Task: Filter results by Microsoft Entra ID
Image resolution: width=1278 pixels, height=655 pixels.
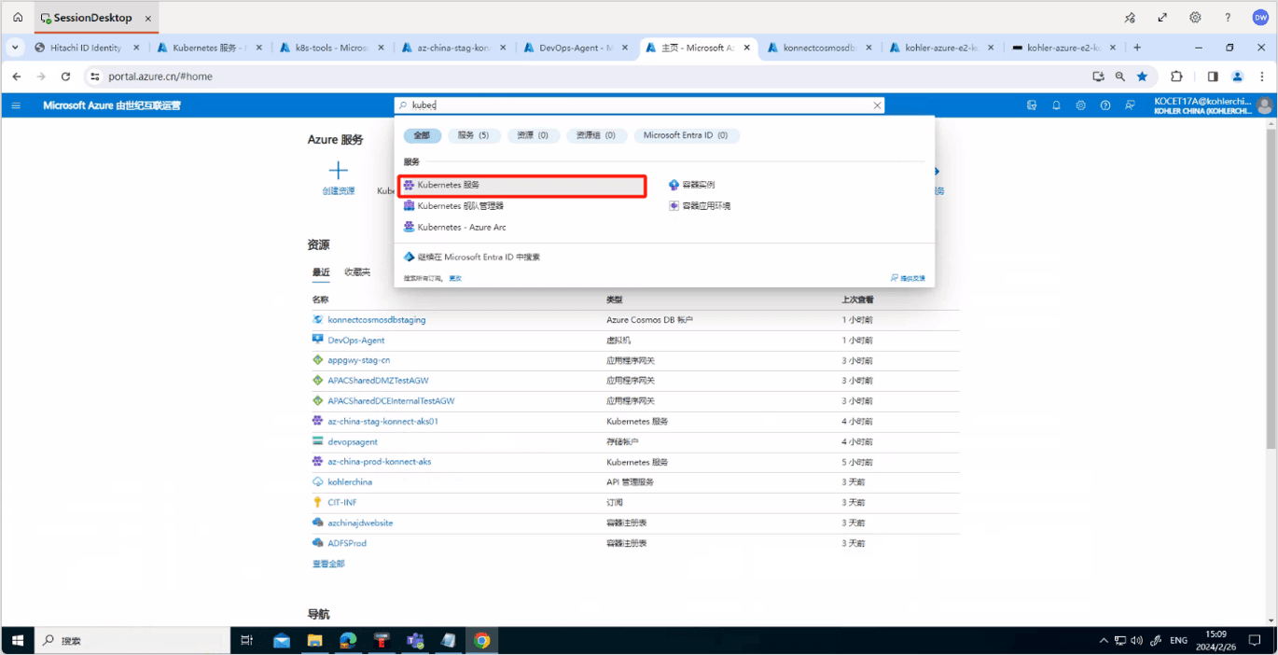Action: pos(686,135)
